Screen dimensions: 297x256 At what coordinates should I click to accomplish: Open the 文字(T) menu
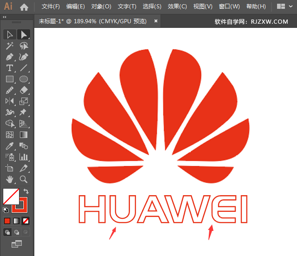[x=127, y=7]
